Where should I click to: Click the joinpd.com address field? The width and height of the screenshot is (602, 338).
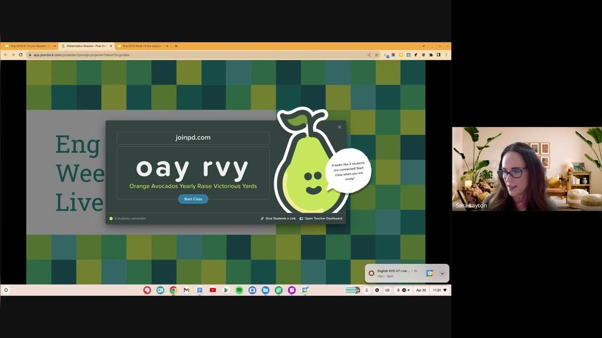pos(193,137)
